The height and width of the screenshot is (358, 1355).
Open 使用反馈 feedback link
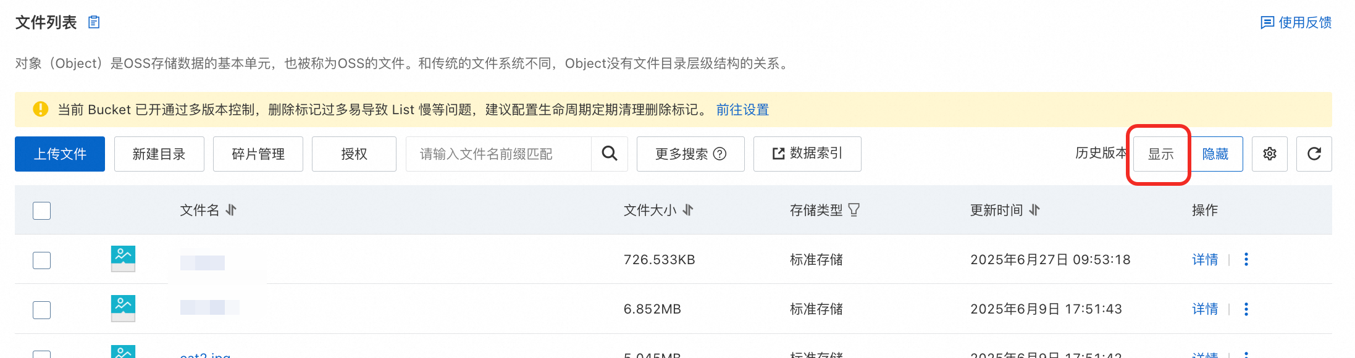point(1296,22)
